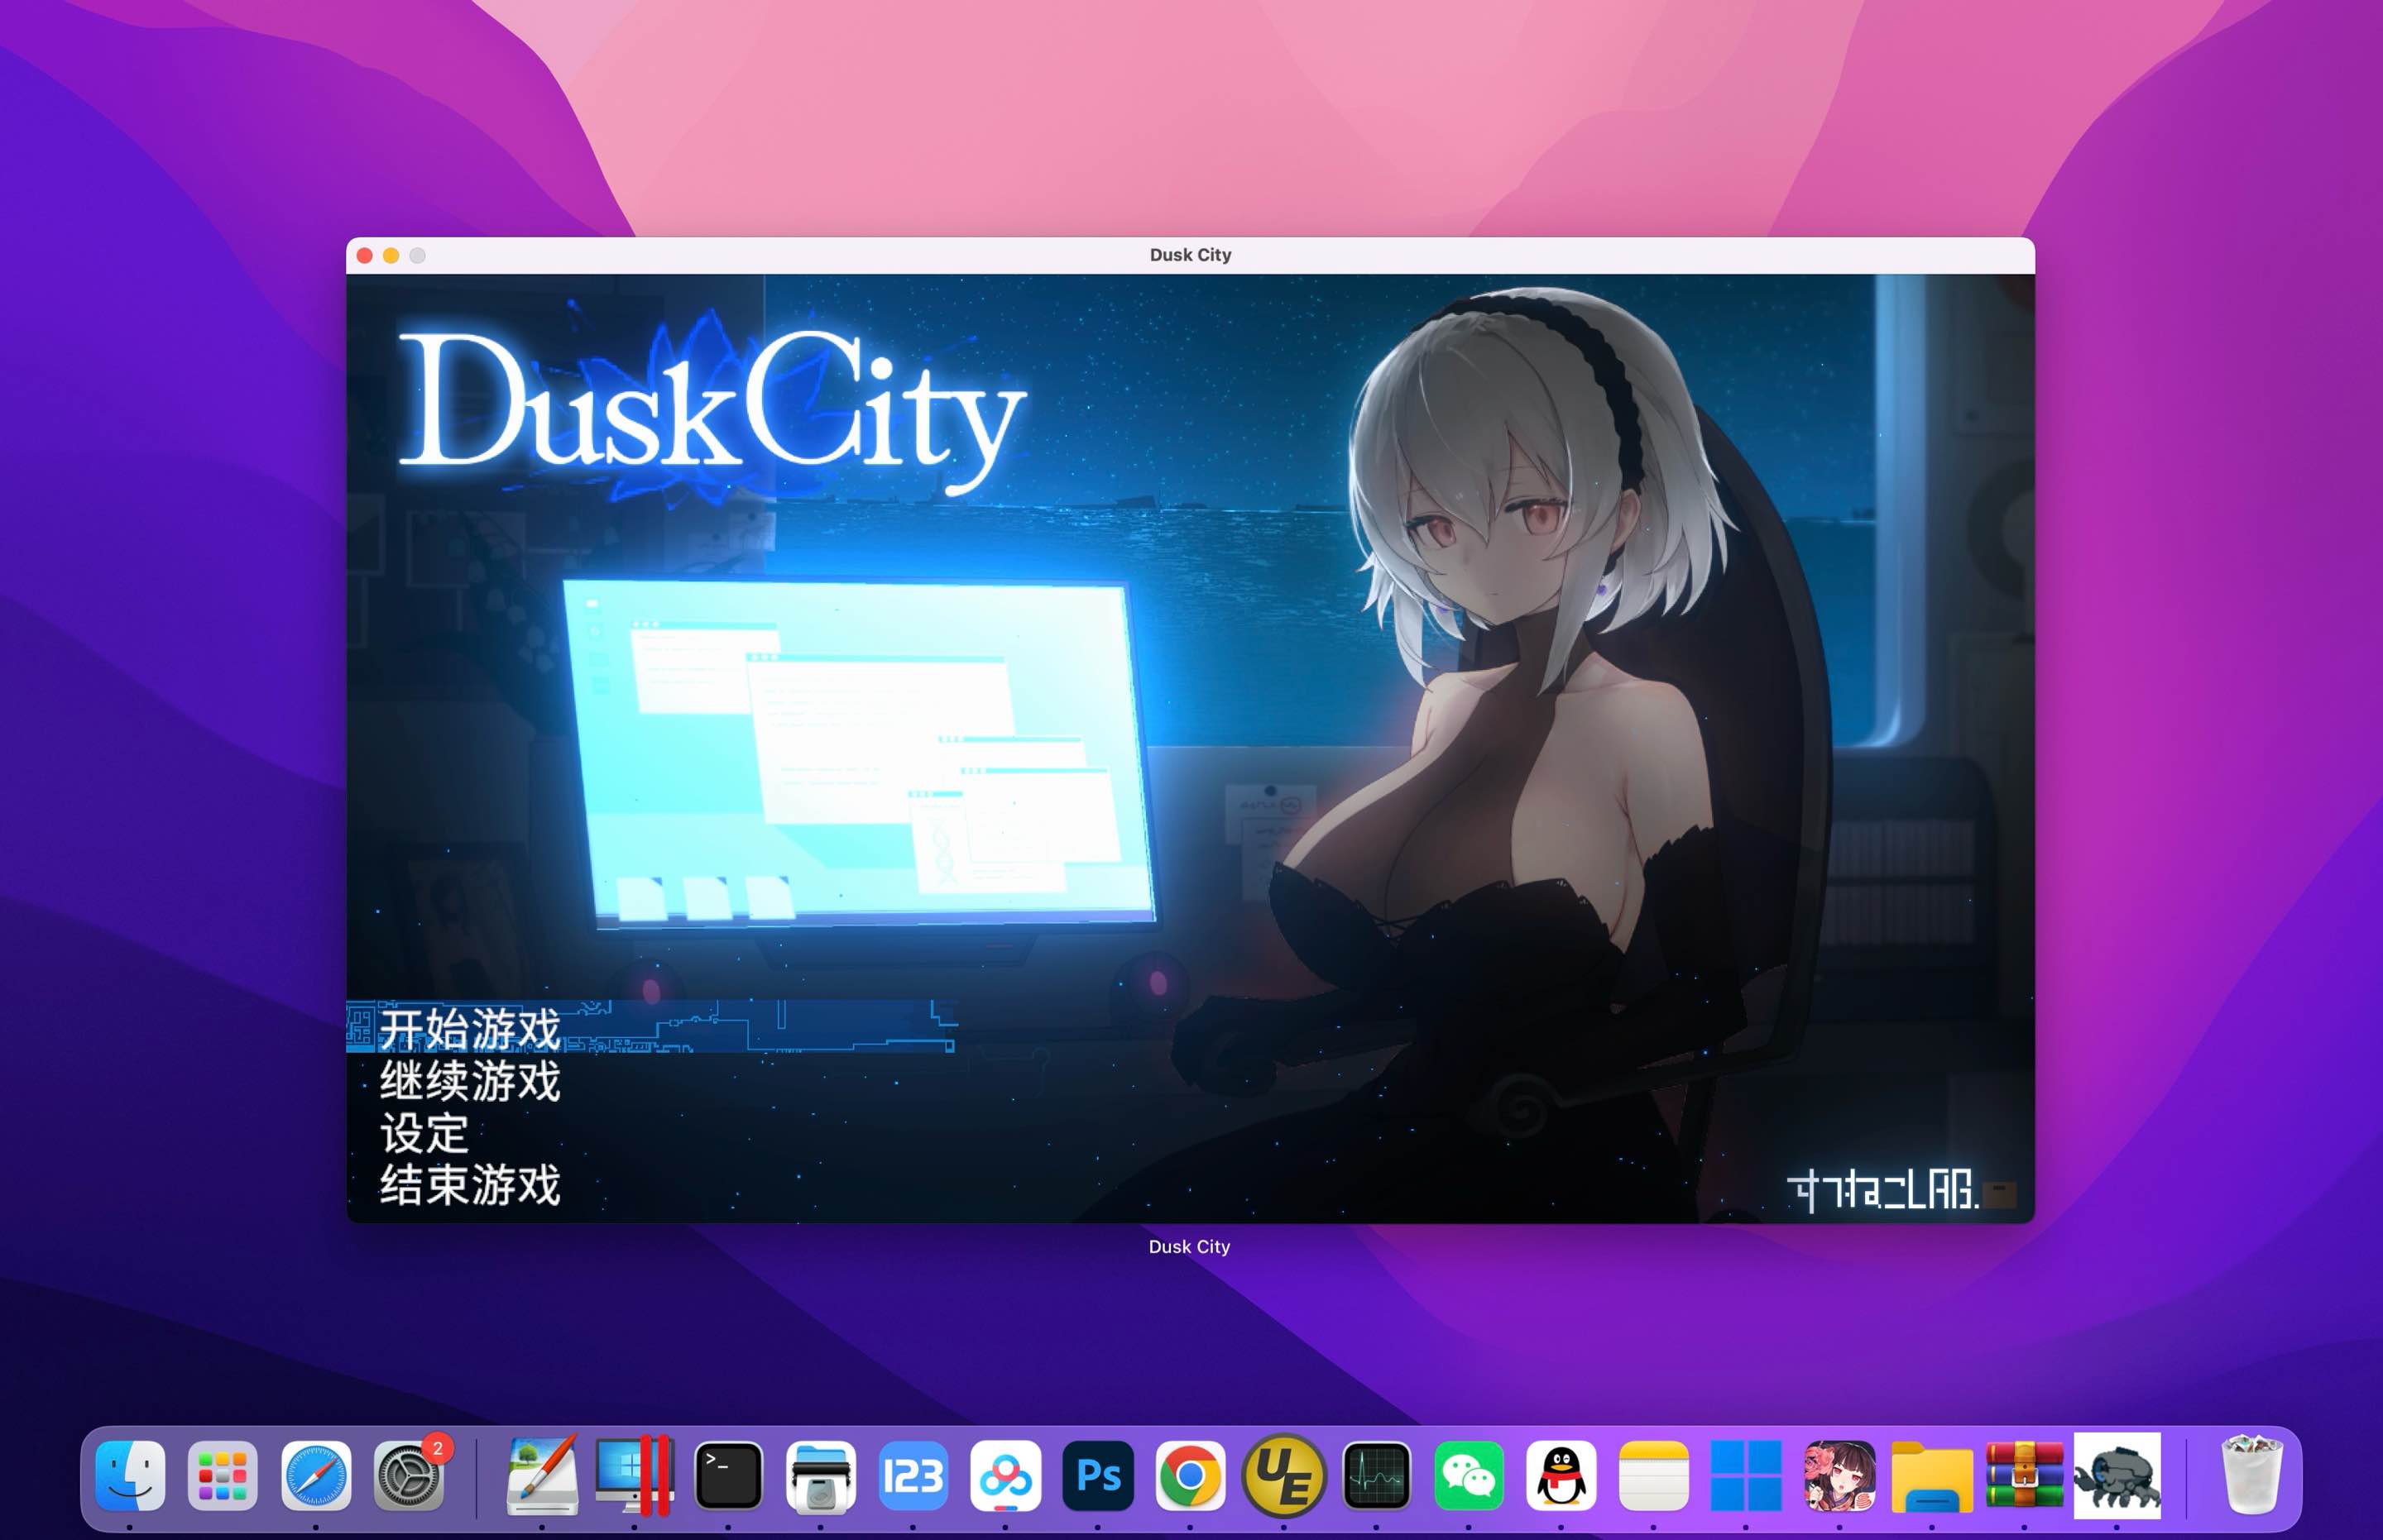
Task: Open the 设定 settings option
Action: pos(424,1133)
